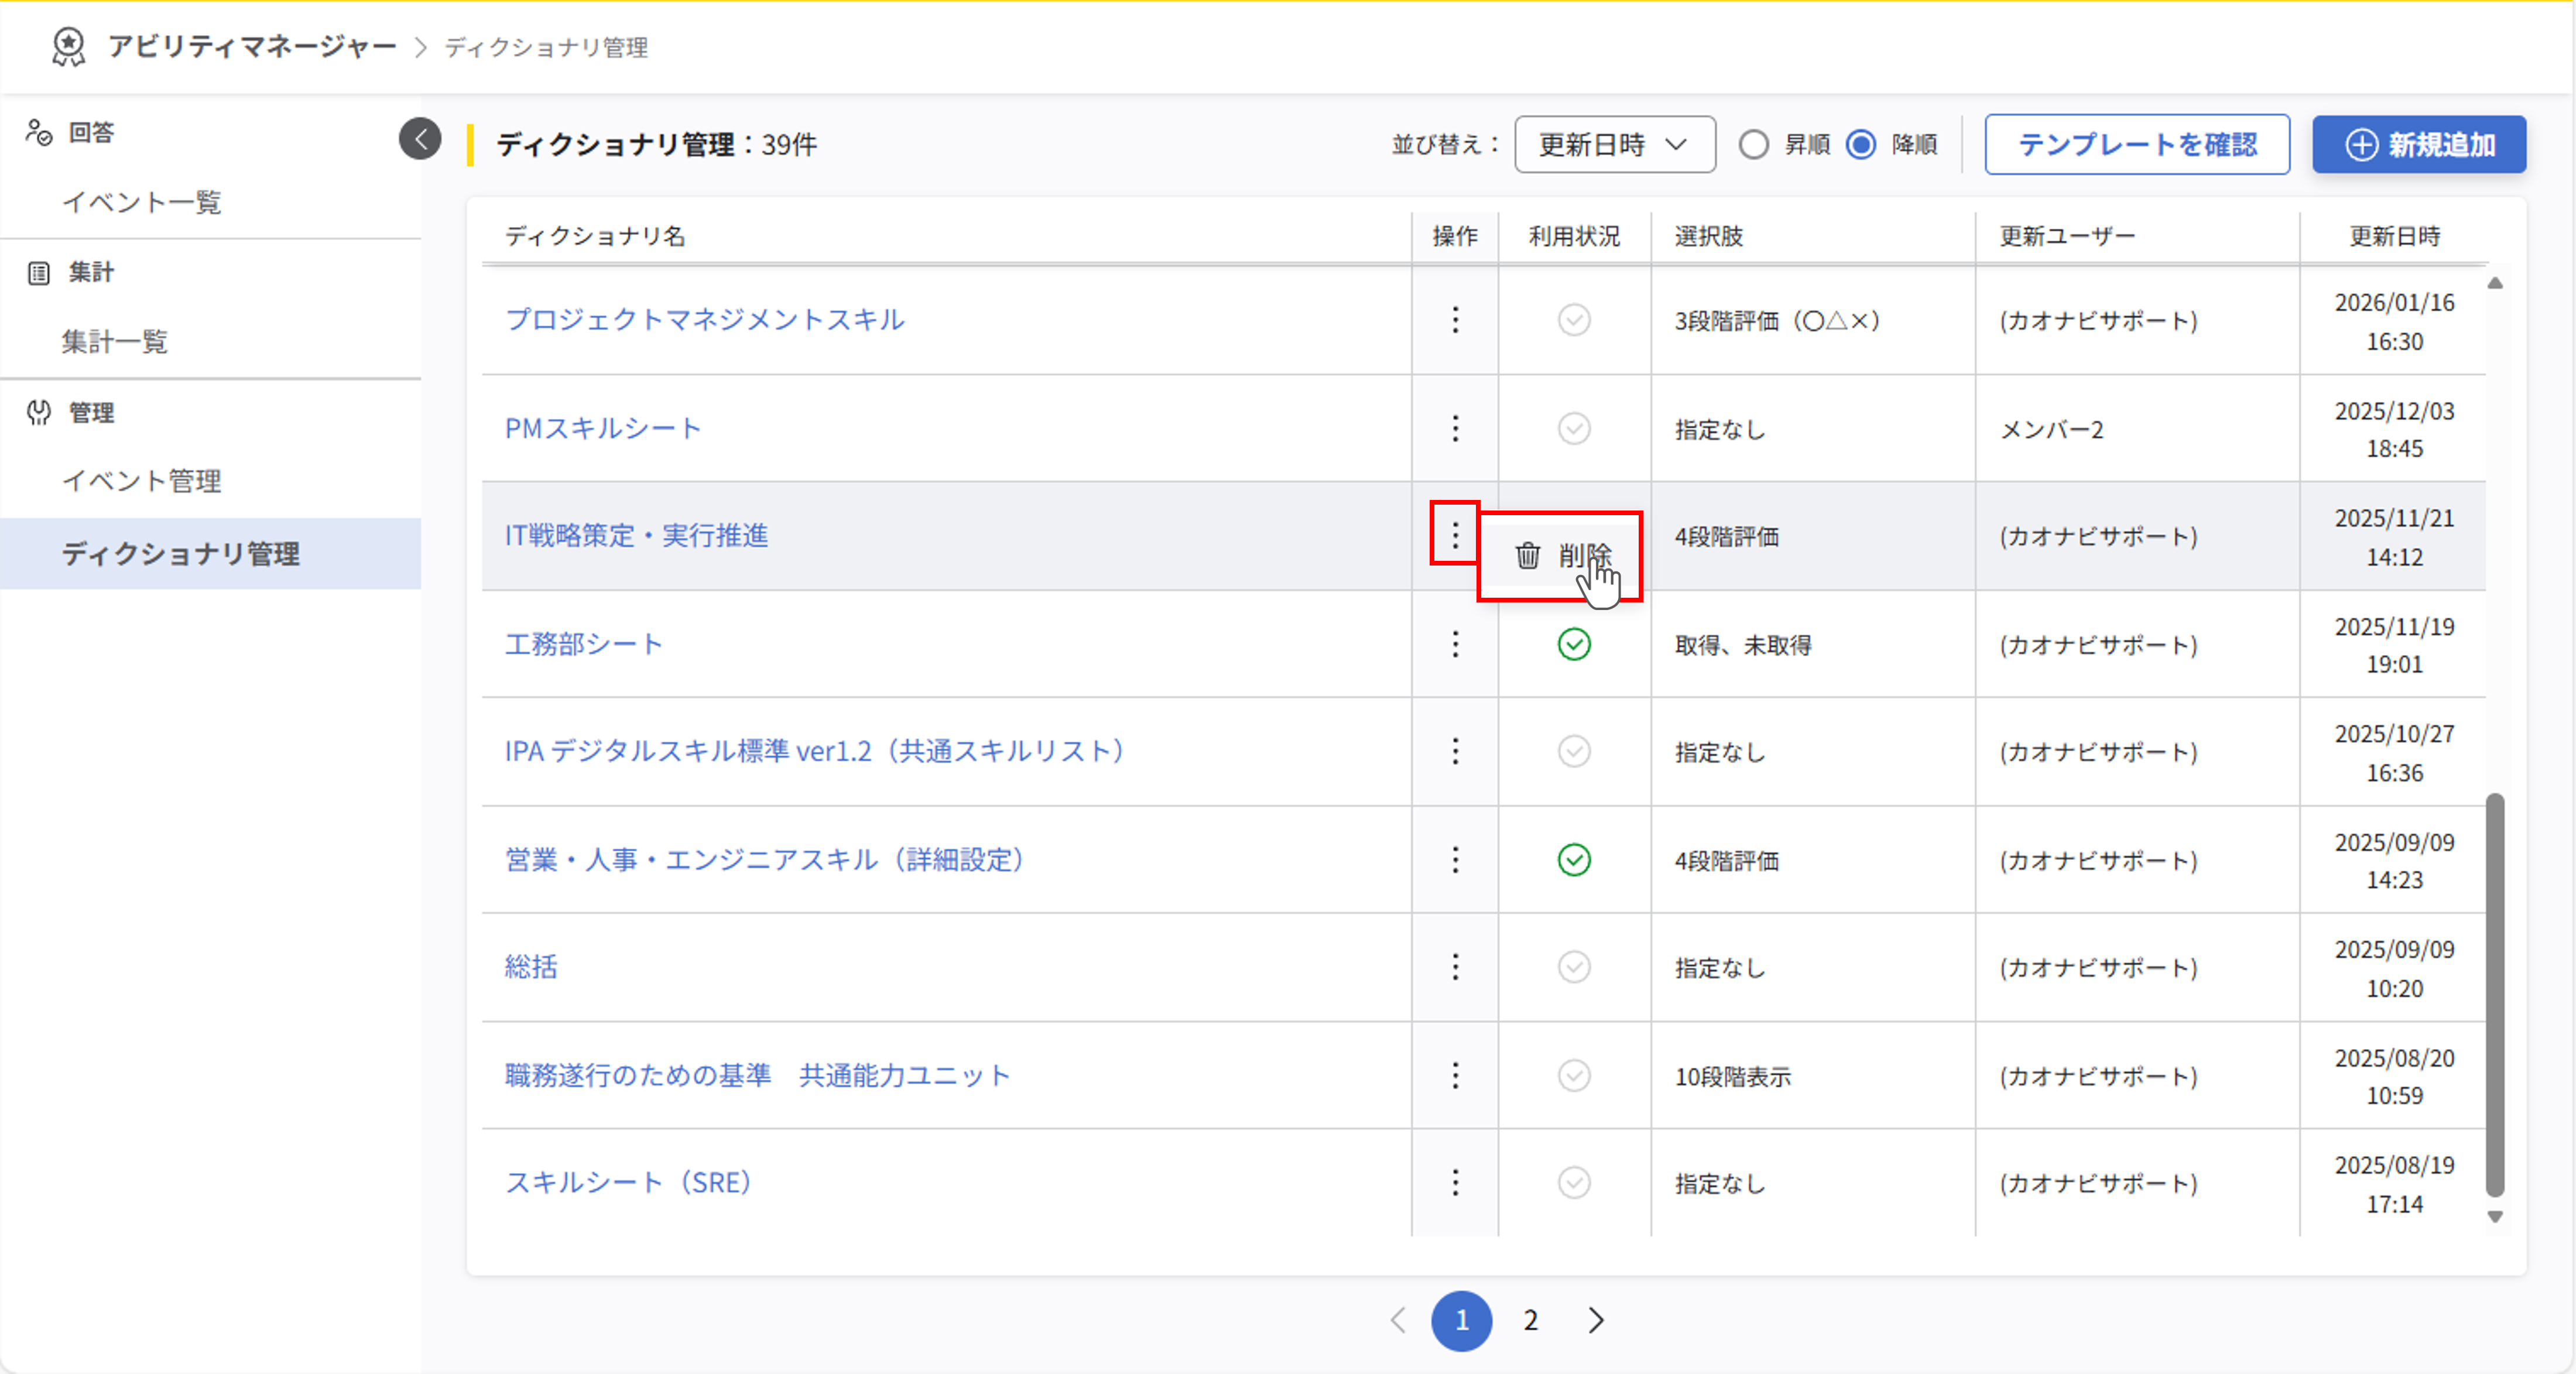
Task: Open the three-dot menu for 工務部シート
Action: tap(1455, 644)
